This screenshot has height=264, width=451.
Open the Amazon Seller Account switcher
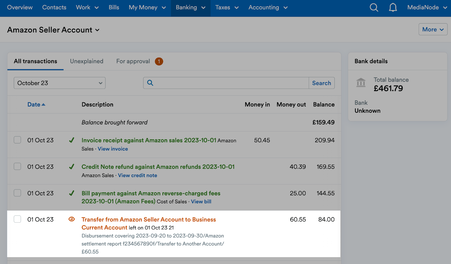[53, 30]
